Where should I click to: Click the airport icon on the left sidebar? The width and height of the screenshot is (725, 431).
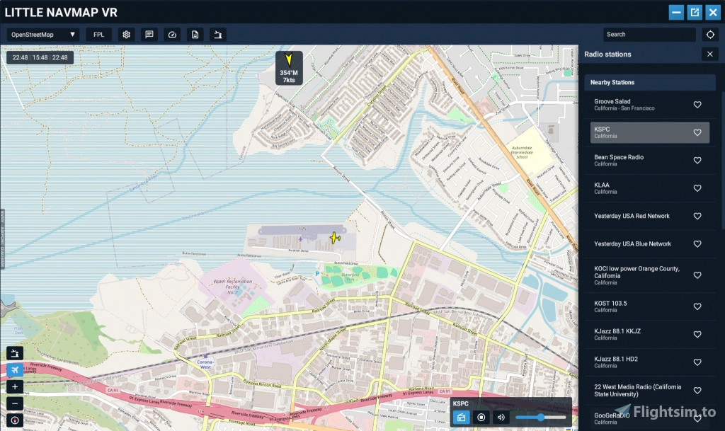14,352
